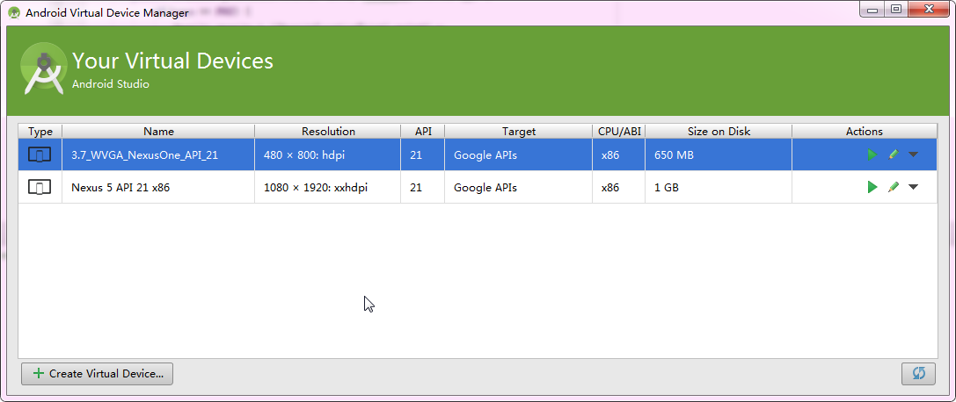Screen dimensions: 956x402
Task: Click the phone type icon for 3.7_WVGA_NexusOne_API_21
Action: (x=40, y=155)
